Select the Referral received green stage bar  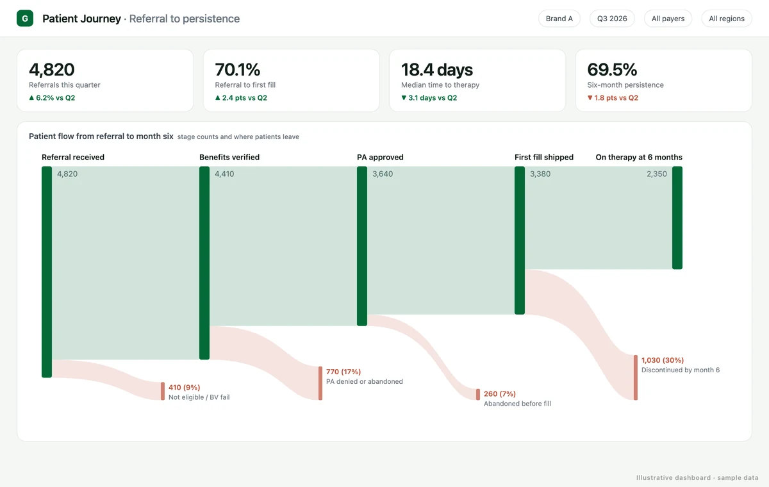pos(47,272)
